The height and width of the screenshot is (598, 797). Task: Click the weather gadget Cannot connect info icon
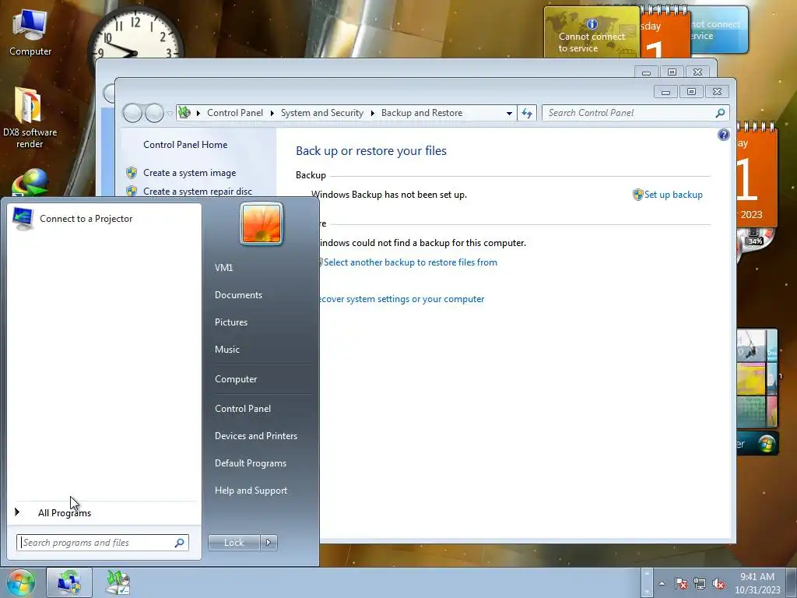(x=592, y=24)
